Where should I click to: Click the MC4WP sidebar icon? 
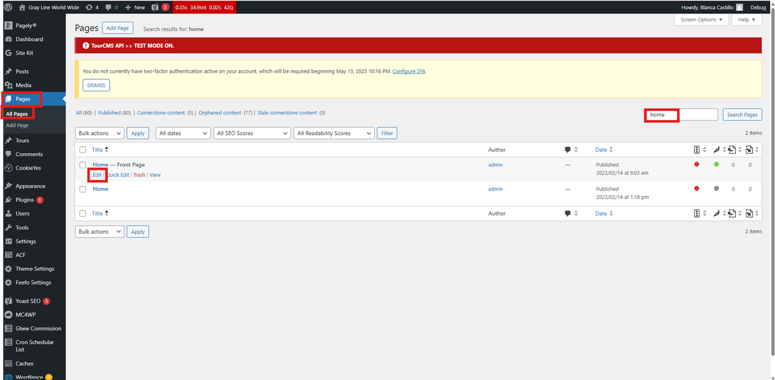coord(8,315)
